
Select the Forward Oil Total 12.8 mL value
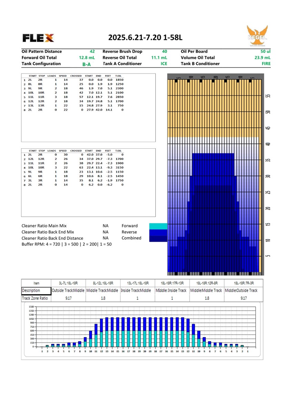[87, 57]
